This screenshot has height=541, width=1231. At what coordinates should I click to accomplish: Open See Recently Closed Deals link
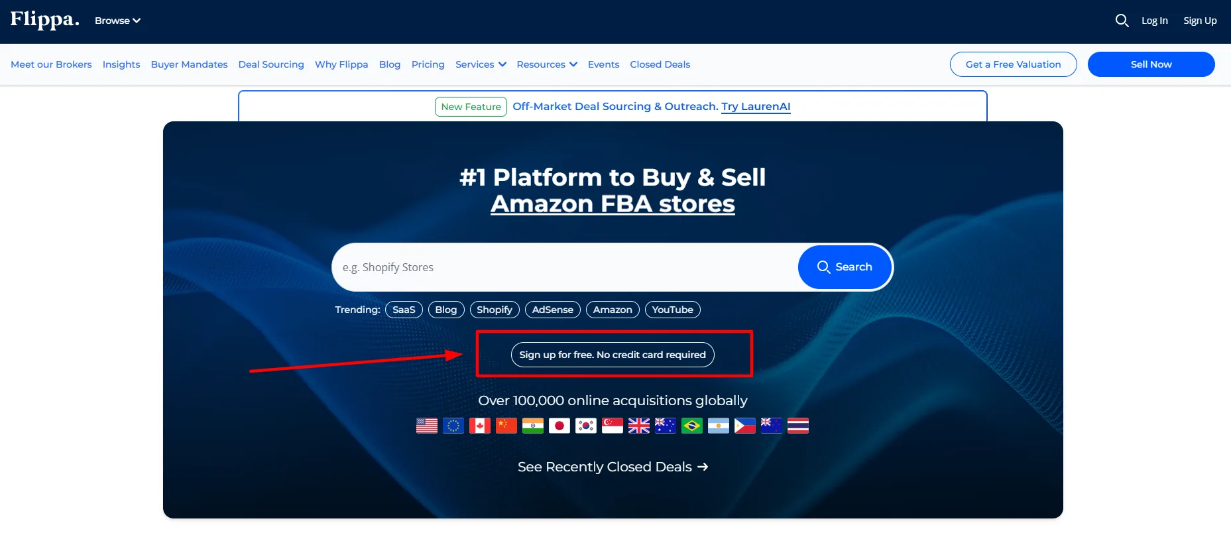(613, 467)
